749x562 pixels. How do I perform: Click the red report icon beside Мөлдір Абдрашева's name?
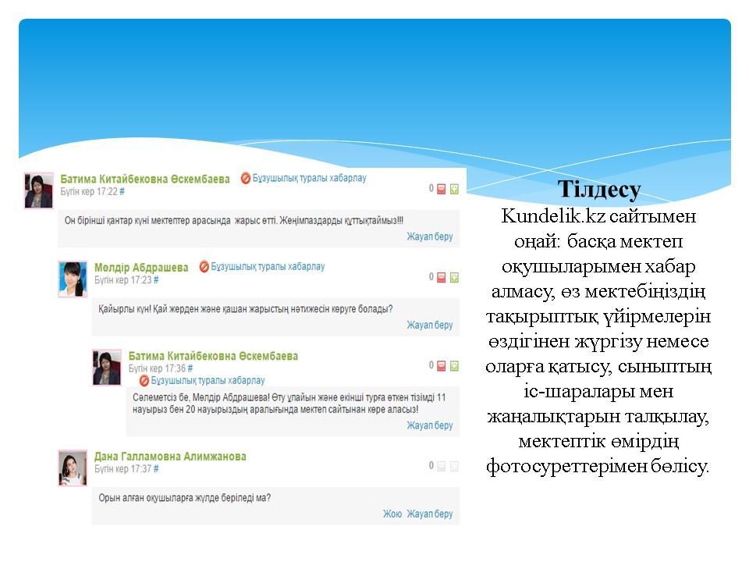point(204,267)
